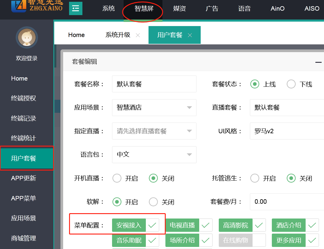The width and height of the screenshot is (324, 249).
Task: Toggle the 安视接入 menu checkmark
Action: click(152, 225)
